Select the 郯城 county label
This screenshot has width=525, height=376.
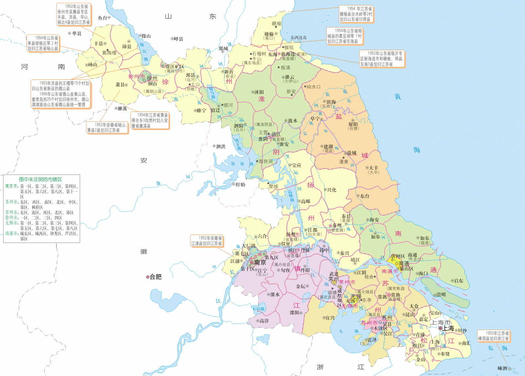223,48
